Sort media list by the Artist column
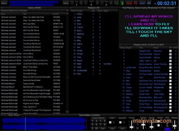 (3, 14)
